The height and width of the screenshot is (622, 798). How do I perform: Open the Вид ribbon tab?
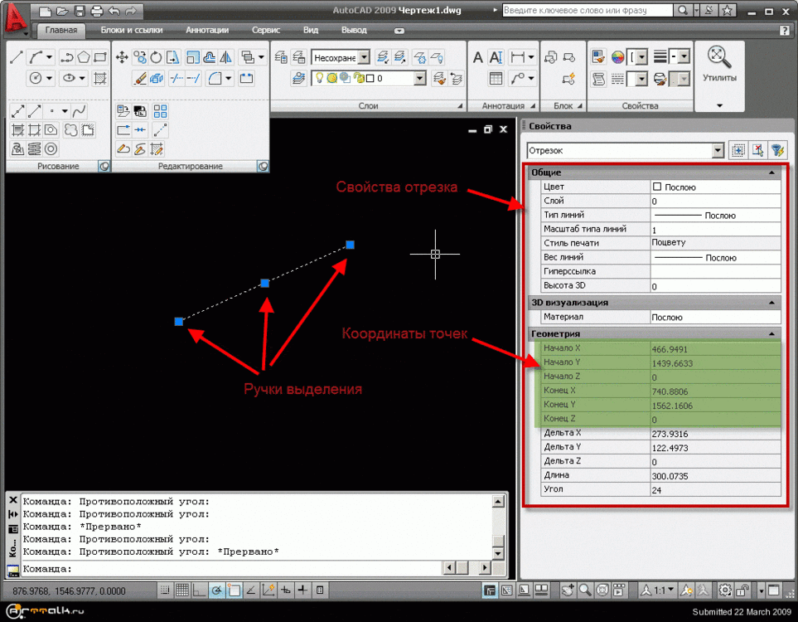pyautogui.click(x=311, y=30)
